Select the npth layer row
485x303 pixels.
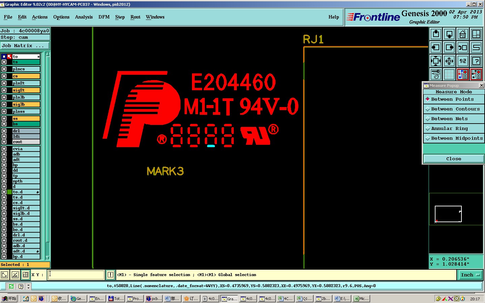[x=26, y=181]
